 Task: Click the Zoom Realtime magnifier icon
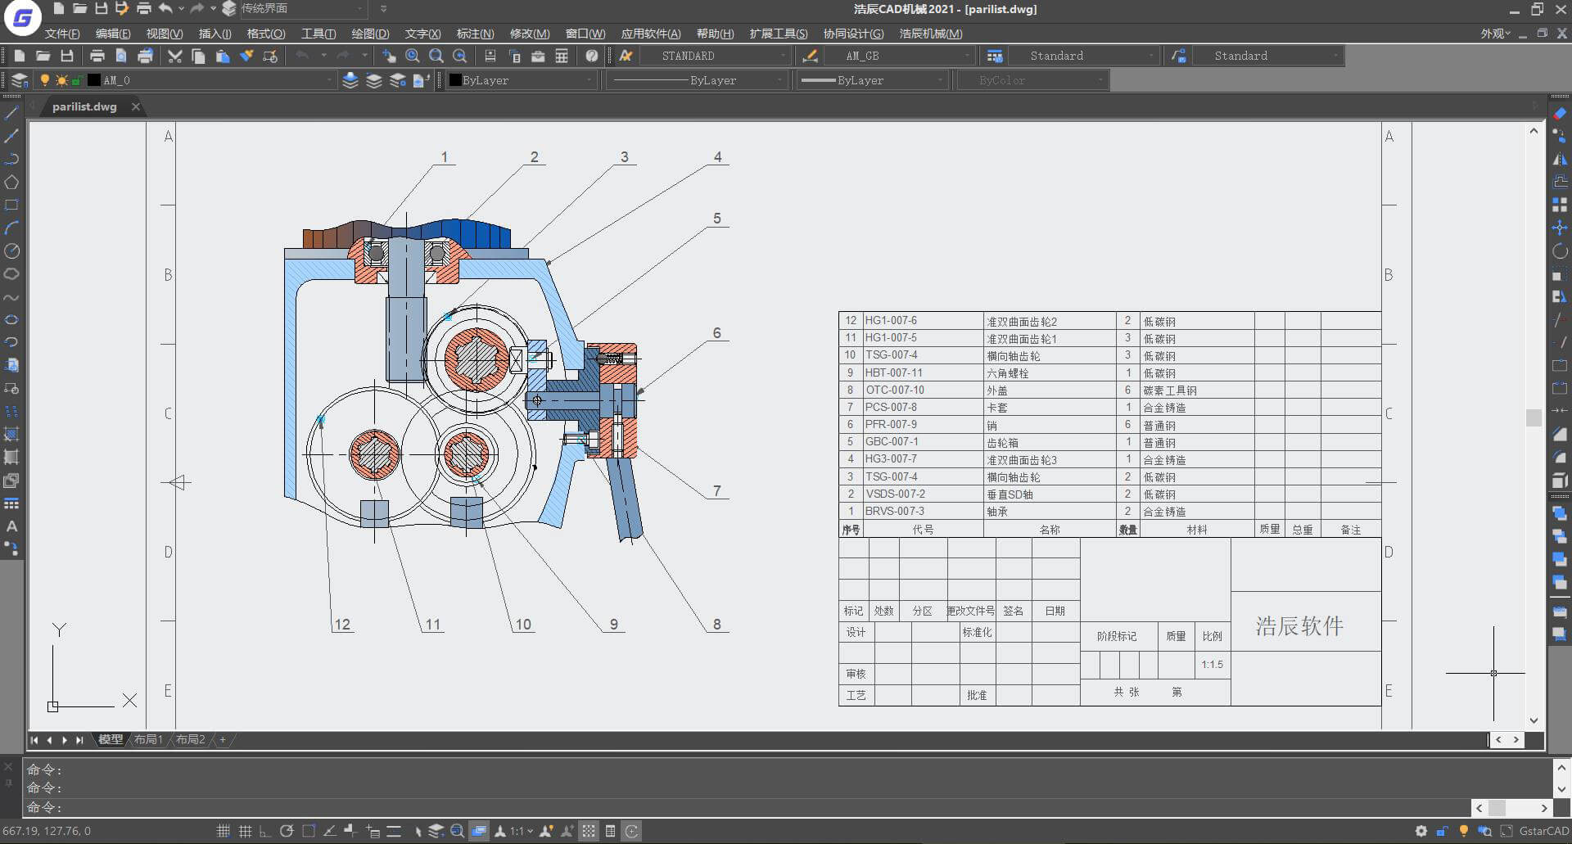coord(413,56)
